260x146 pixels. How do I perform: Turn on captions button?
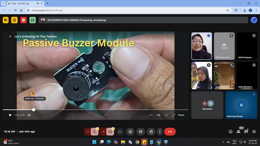click(x=141, y=131)
